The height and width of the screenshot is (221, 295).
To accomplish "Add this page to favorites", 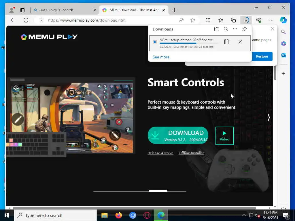I will pyautogui.click(x=193, y=20).
